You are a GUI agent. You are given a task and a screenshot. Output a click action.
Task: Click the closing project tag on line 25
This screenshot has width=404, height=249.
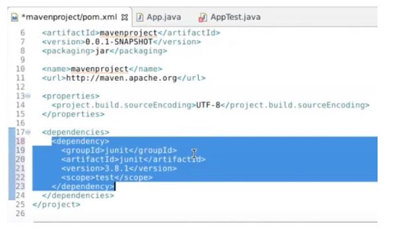tap(56, 204)
